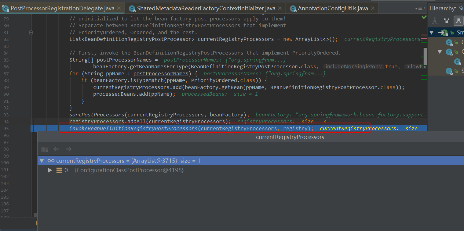Collapse the nested class node in Hierarchy tree

(440, 52)
